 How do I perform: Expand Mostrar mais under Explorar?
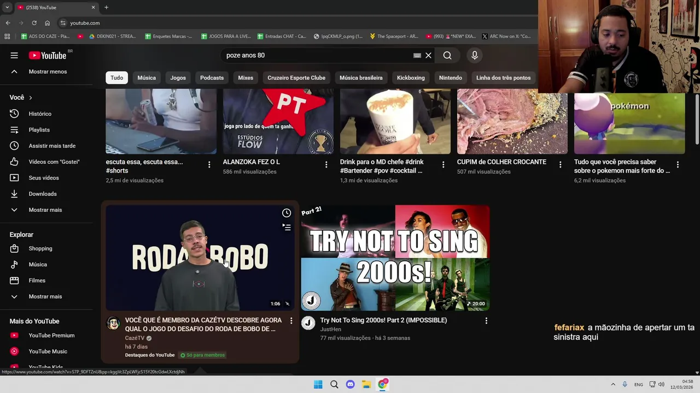click(46, 296)
